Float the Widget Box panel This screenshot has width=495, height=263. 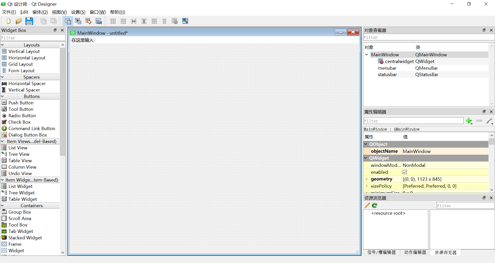pyautogui.click(x=55, y=30)
